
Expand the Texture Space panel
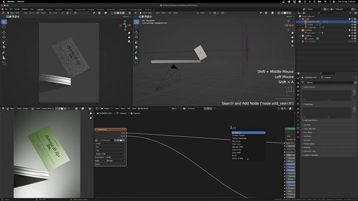click(329, 144)
